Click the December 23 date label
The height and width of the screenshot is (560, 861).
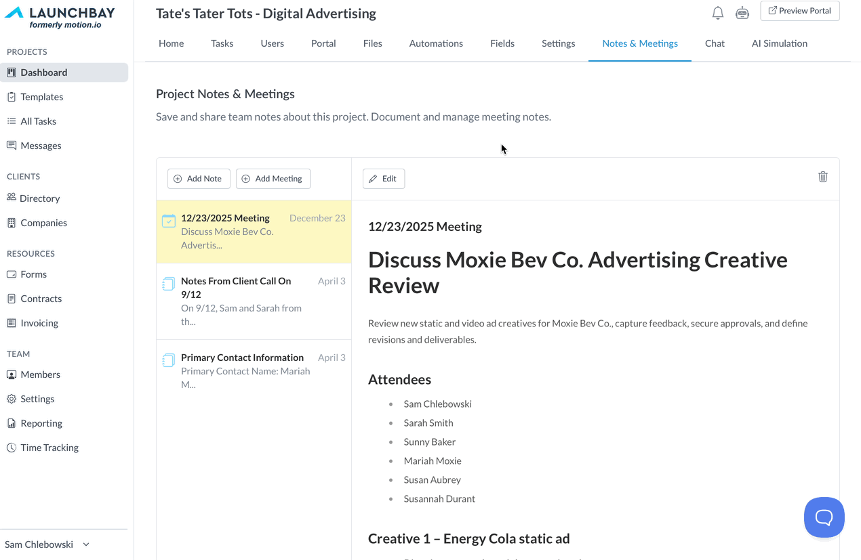click(x=317, y=218)
